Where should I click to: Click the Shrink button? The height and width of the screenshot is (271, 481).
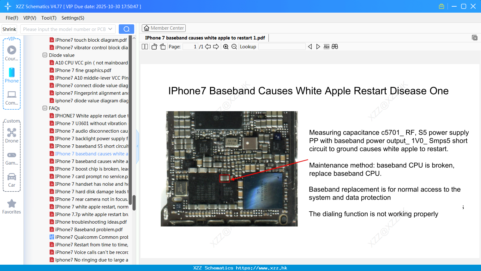pyautogui.click(x=9, y=29)
